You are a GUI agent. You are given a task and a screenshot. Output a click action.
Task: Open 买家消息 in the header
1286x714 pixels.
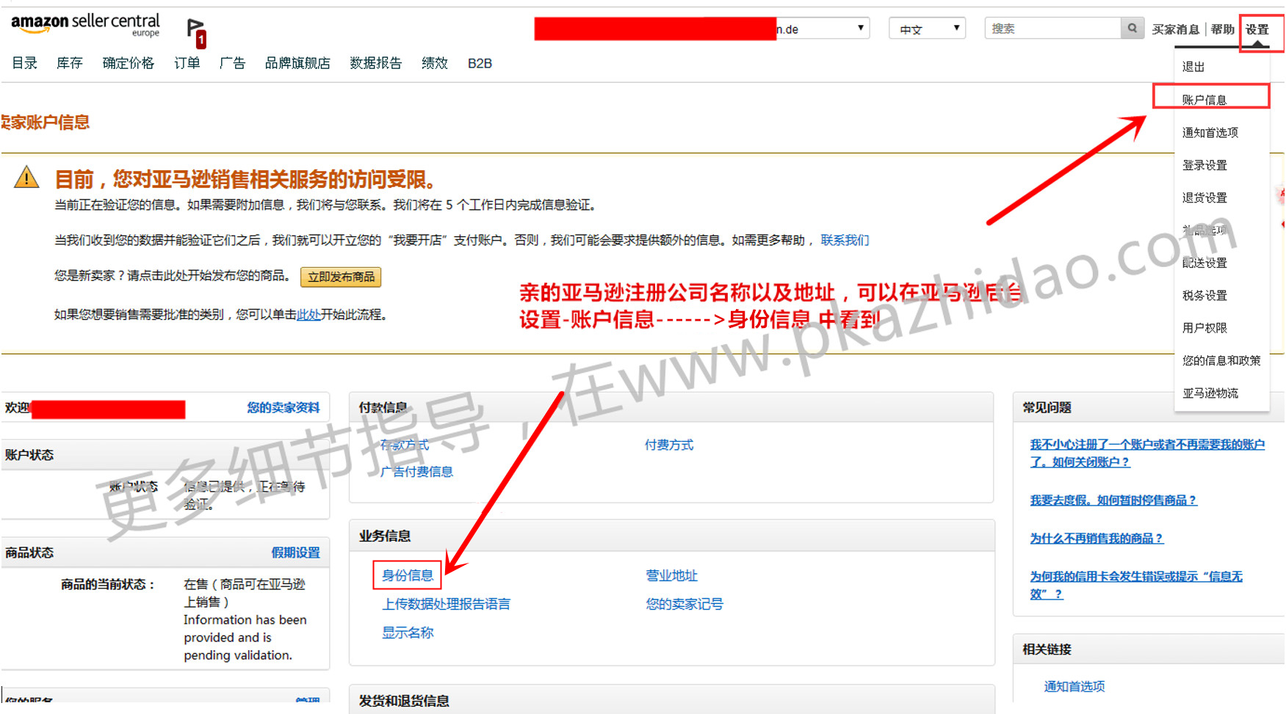[1175, 29]
